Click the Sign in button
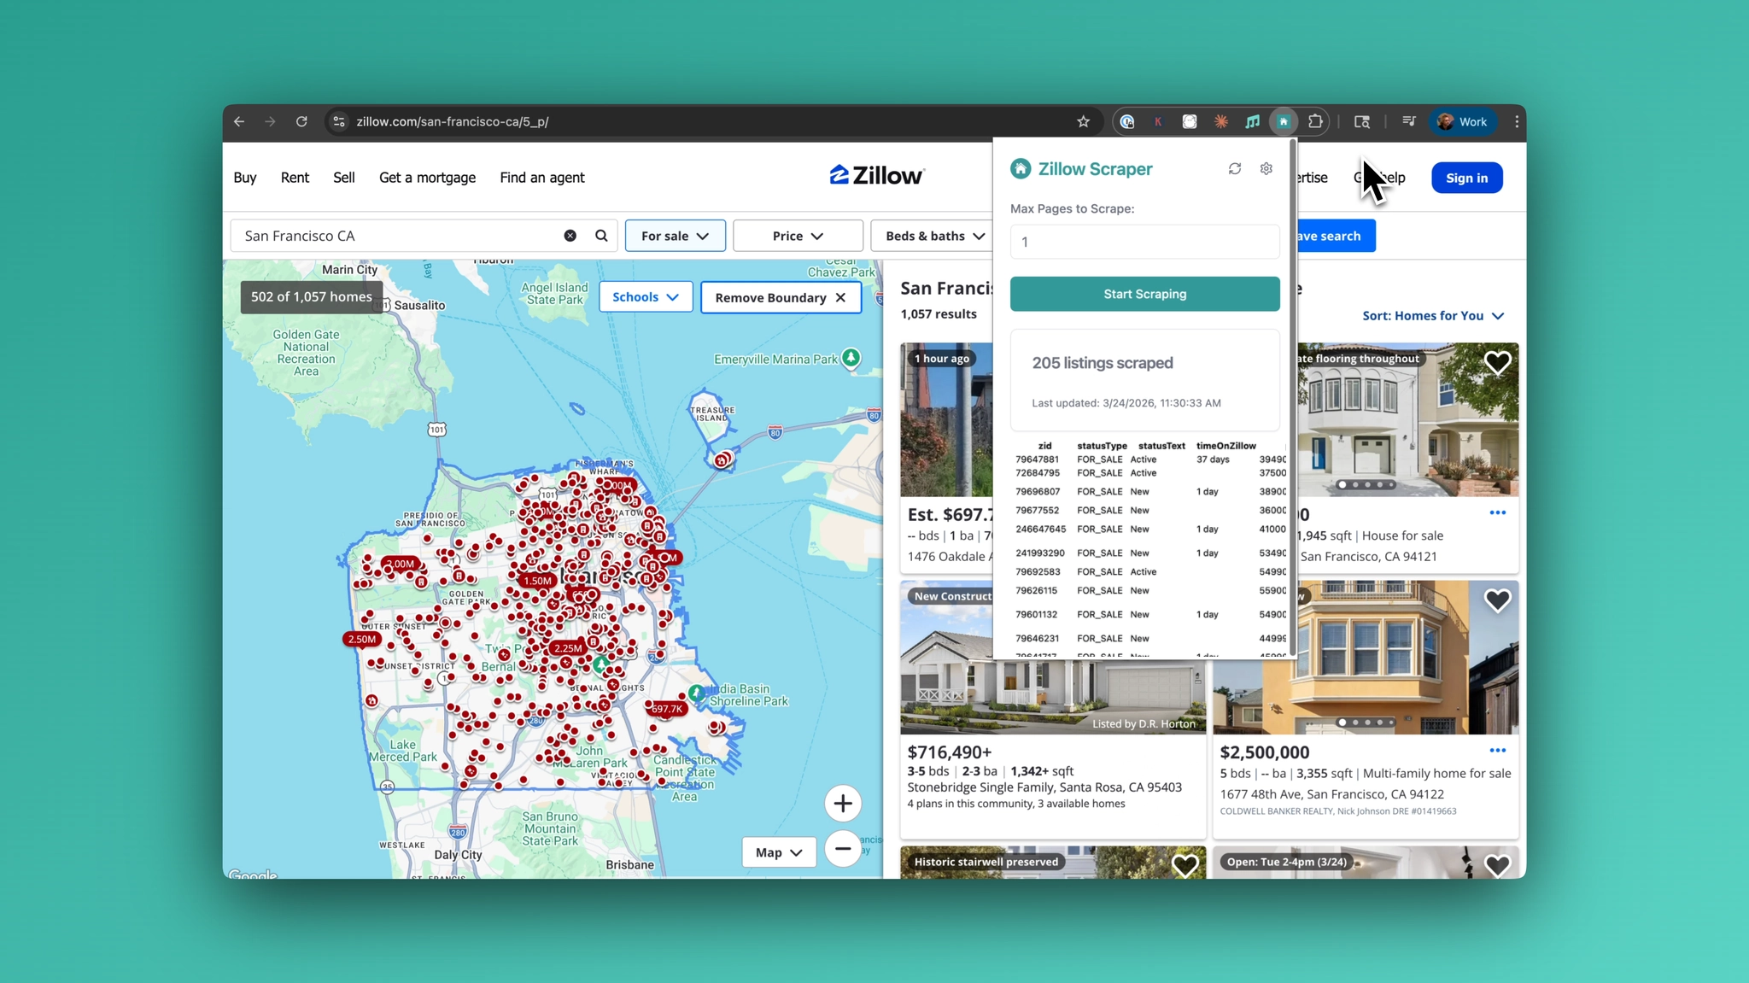Viewport: 1749px width, 983px height. point(1466,178)
